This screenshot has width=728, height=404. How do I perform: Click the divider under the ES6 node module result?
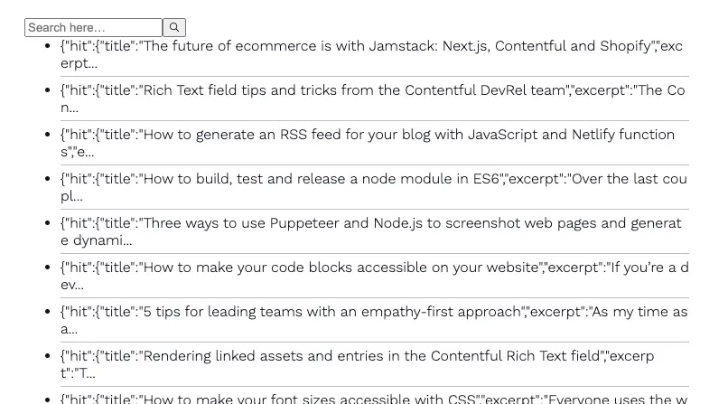pyautogui.click(x=375, y=209)
